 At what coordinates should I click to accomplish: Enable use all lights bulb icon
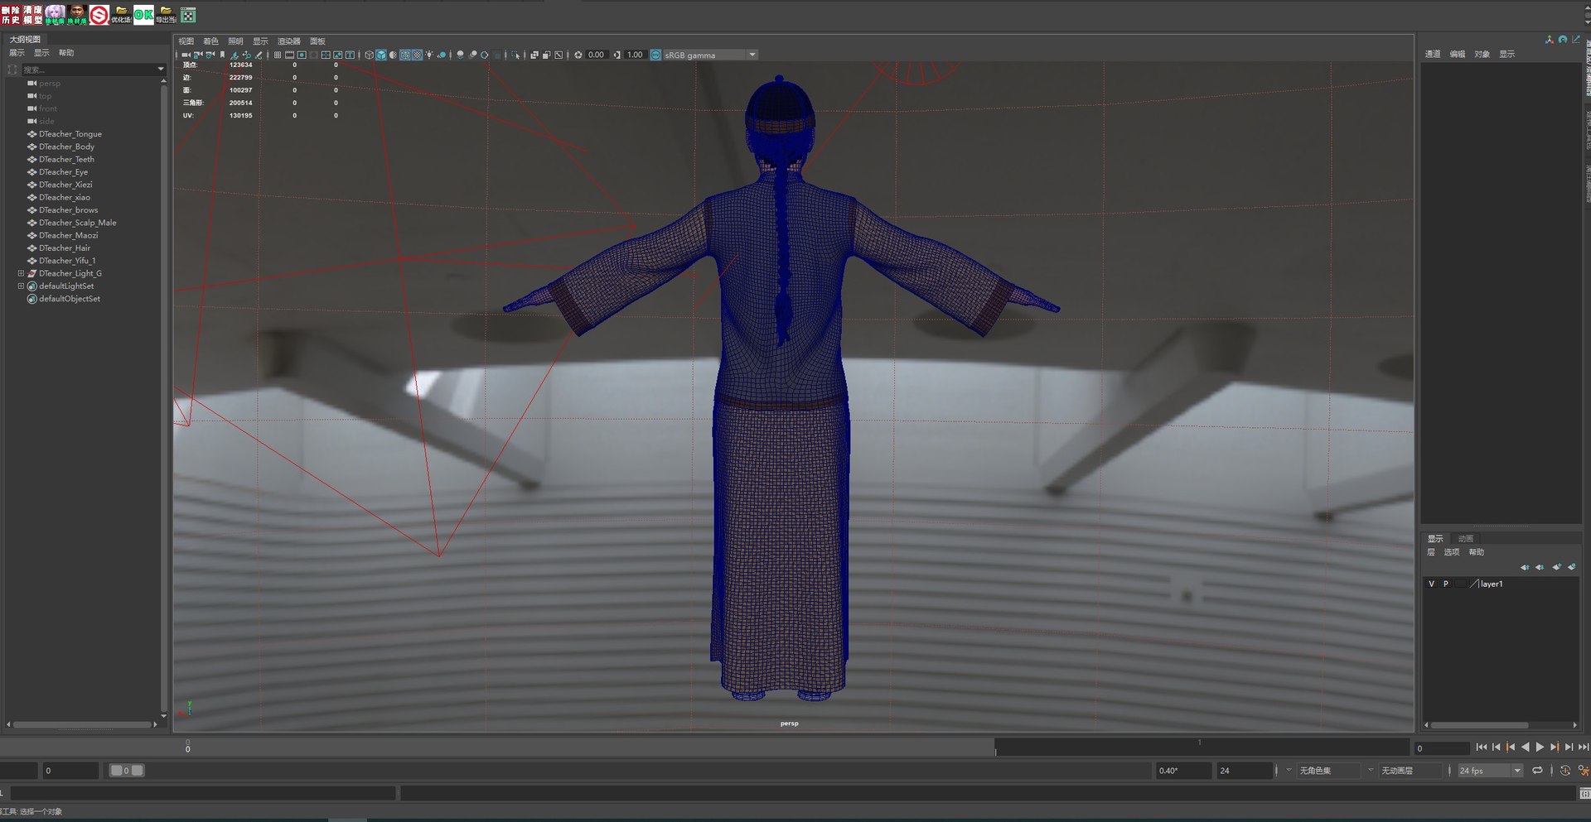429,55
